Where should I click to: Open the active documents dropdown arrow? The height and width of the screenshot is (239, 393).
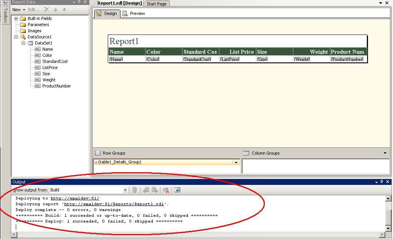tap(380, 3)
